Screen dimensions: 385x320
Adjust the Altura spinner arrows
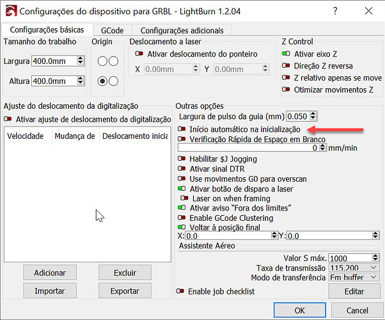tap(81, 81)
